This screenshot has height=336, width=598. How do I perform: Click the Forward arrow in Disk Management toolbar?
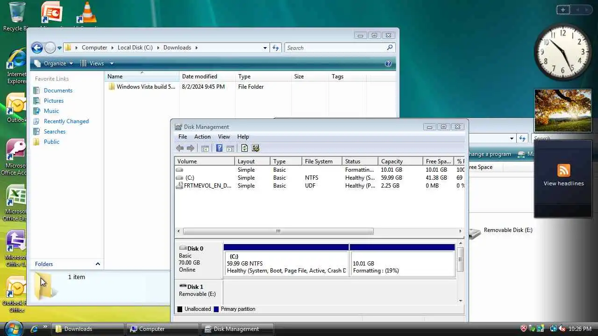point(191,148)
